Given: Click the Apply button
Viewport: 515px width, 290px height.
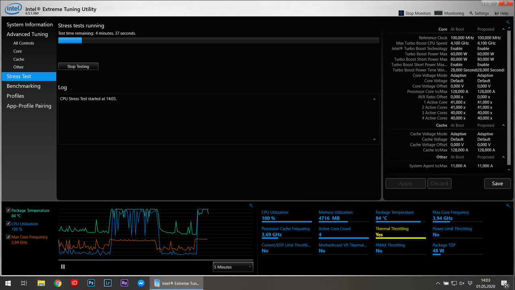Looking at the screenshot, I should (x=406, y=184).
